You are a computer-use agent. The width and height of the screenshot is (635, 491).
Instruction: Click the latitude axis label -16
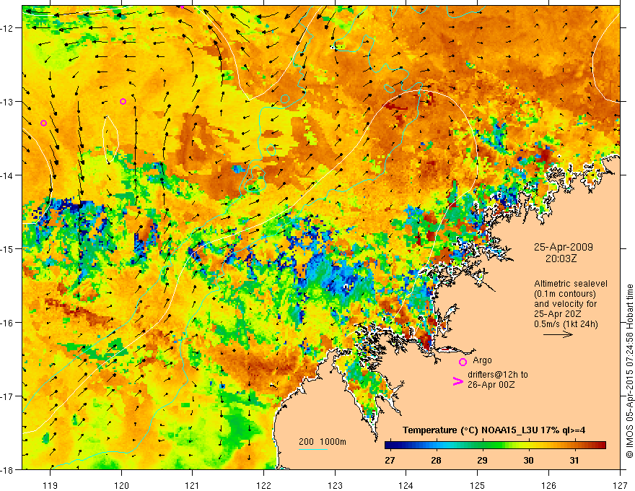tap(8, 323)
